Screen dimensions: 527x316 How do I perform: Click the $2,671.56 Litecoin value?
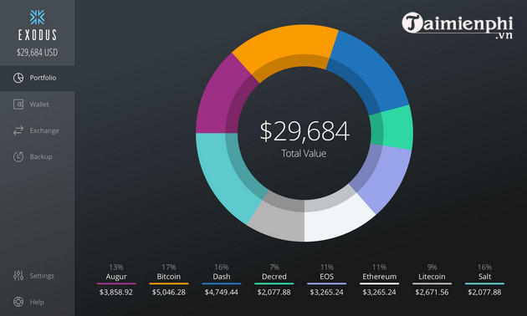432,292
